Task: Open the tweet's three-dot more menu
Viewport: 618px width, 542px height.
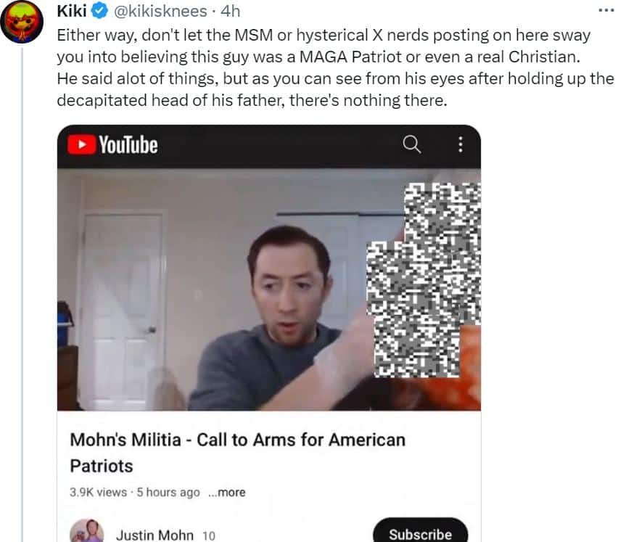Action: [x=606, y=11]
